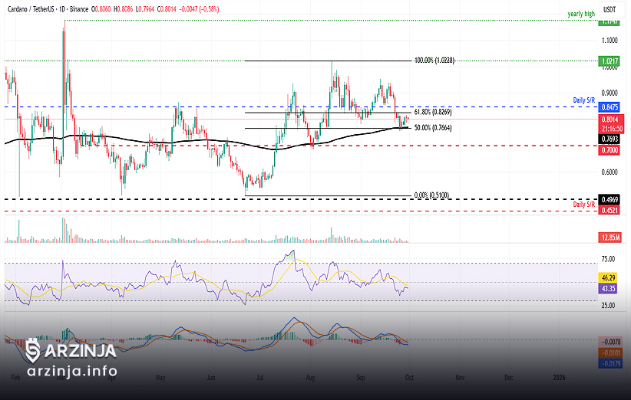Open the USDT currency selector
This screenshot has height=400, width=631.
(610, 8)
